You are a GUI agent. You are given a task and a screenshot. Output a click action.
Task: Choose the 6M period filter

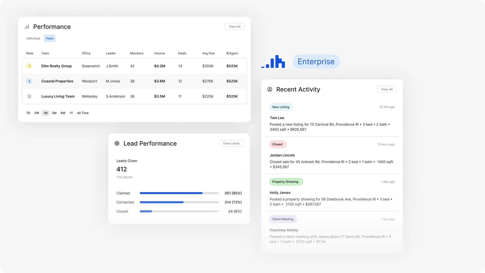[x=63, y=113]
